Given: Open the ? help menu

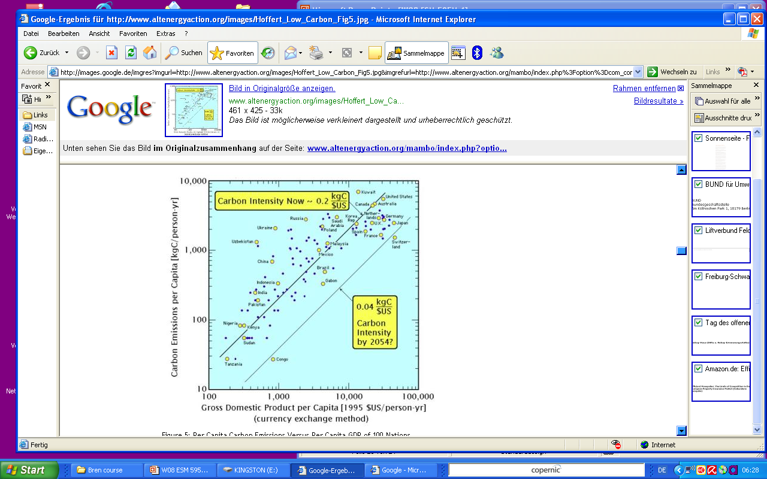Looking at the screenshot, I should pyautogui.click(x=186, y=34).
